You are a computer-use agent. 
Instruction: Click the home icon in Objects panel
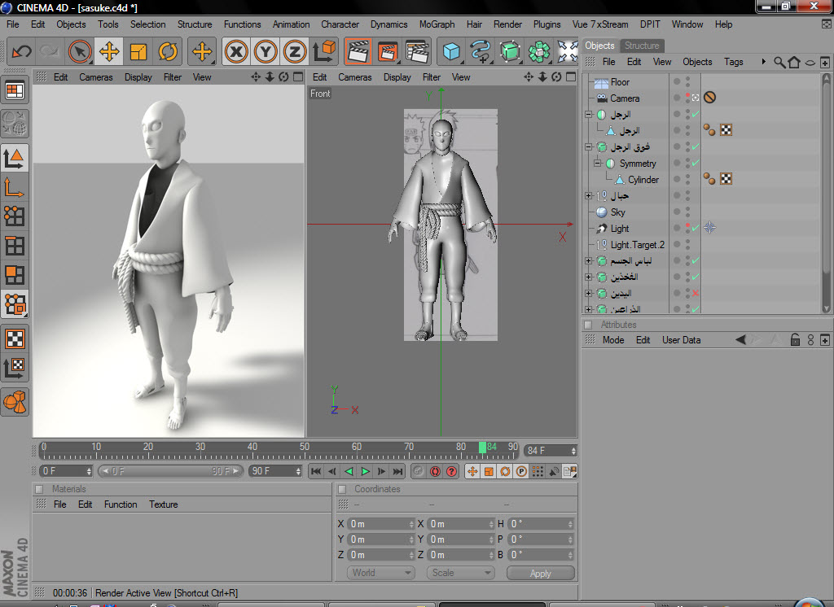(794, 62)
